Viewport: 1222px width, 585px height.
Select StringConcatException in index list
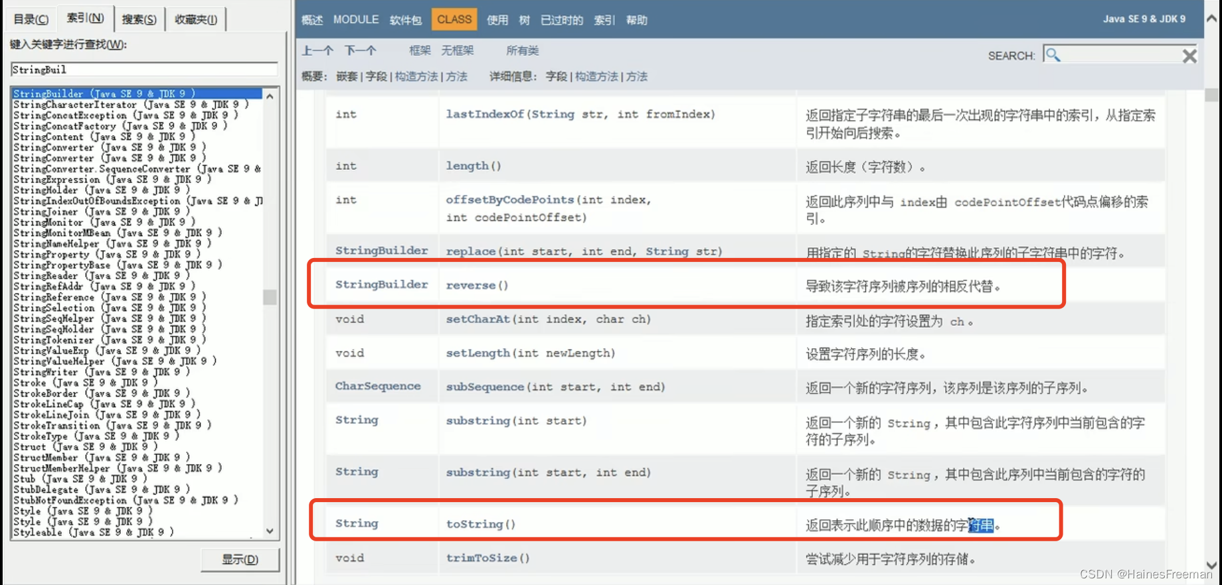[x=125, y=115]
